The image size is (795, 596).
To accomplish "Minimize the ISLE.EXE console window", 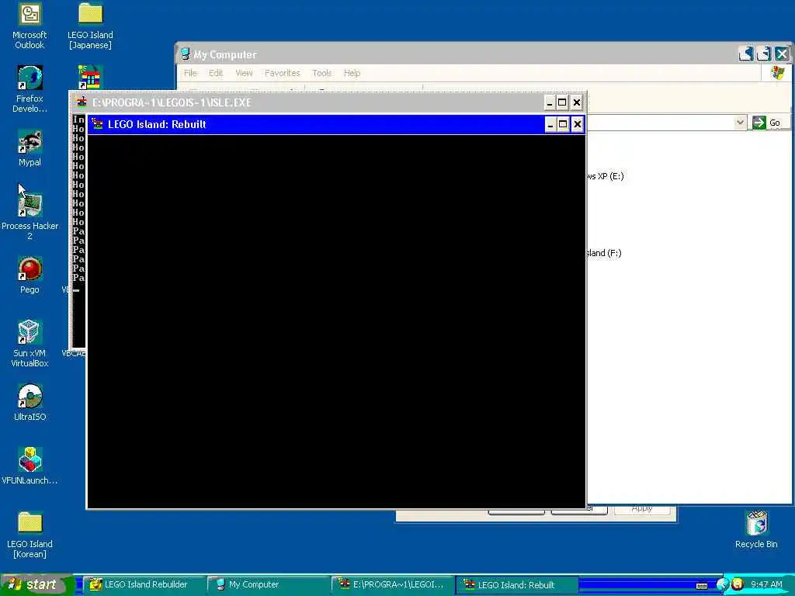I will point(550,102).
